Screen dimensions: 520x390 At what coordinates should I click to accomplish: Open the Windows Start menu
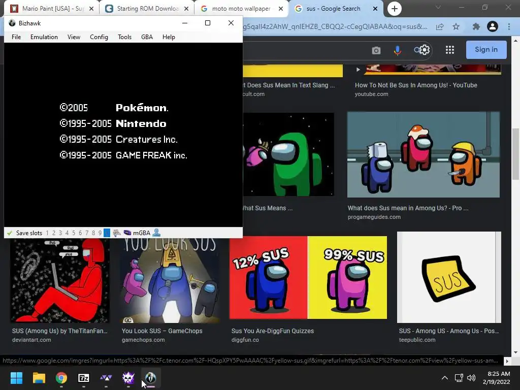click(x=16, y=378)
